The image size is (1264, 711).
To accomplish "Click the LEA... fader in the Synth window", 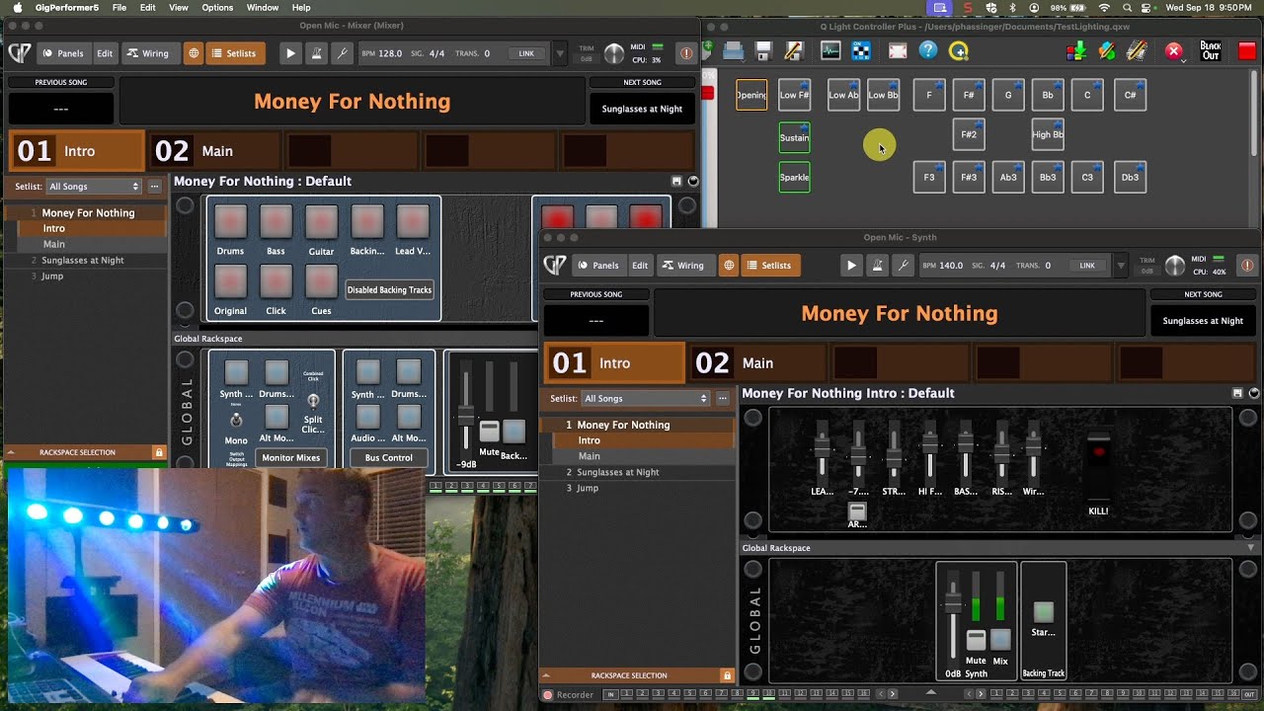I will click(822, 451).
